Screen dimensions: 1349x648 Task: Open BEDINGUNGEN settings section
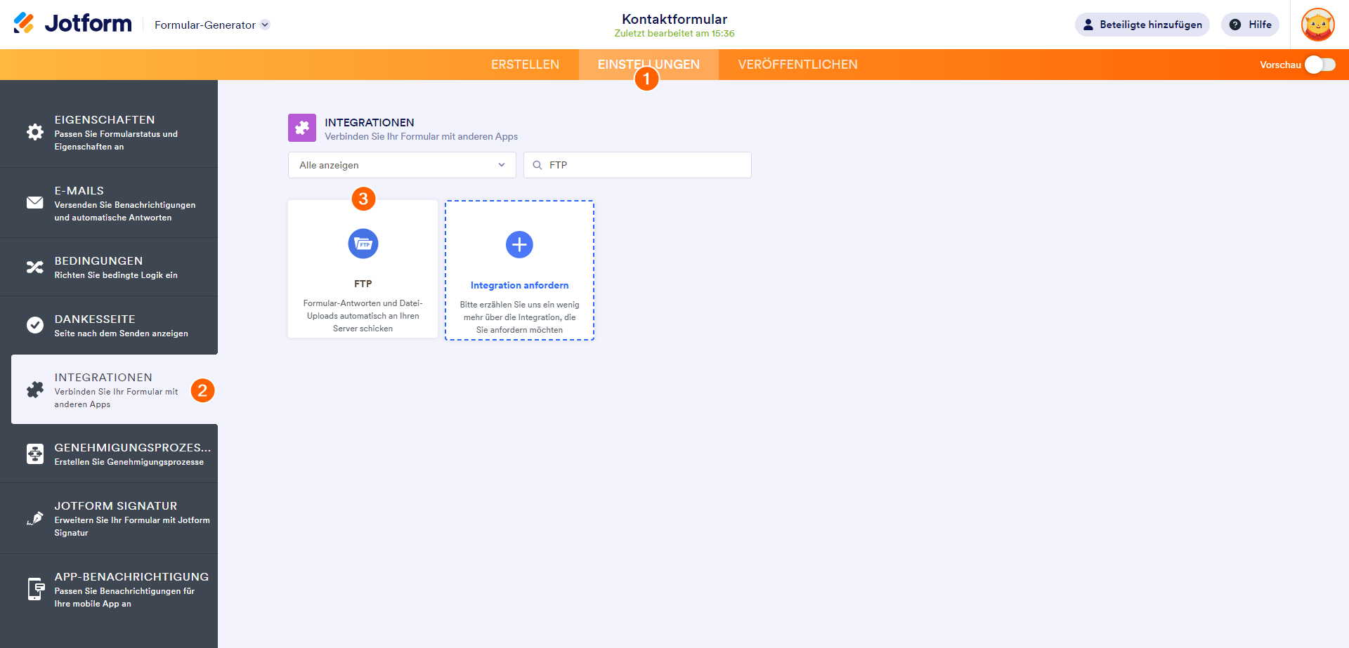tap(109, 267)
